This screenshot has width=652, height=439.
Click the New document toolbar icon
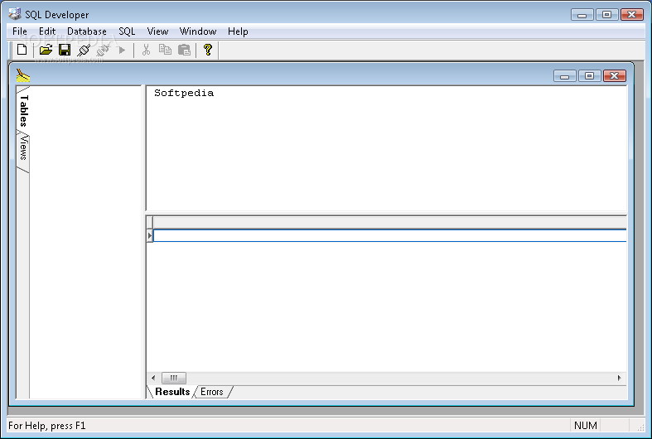[22, 50]
